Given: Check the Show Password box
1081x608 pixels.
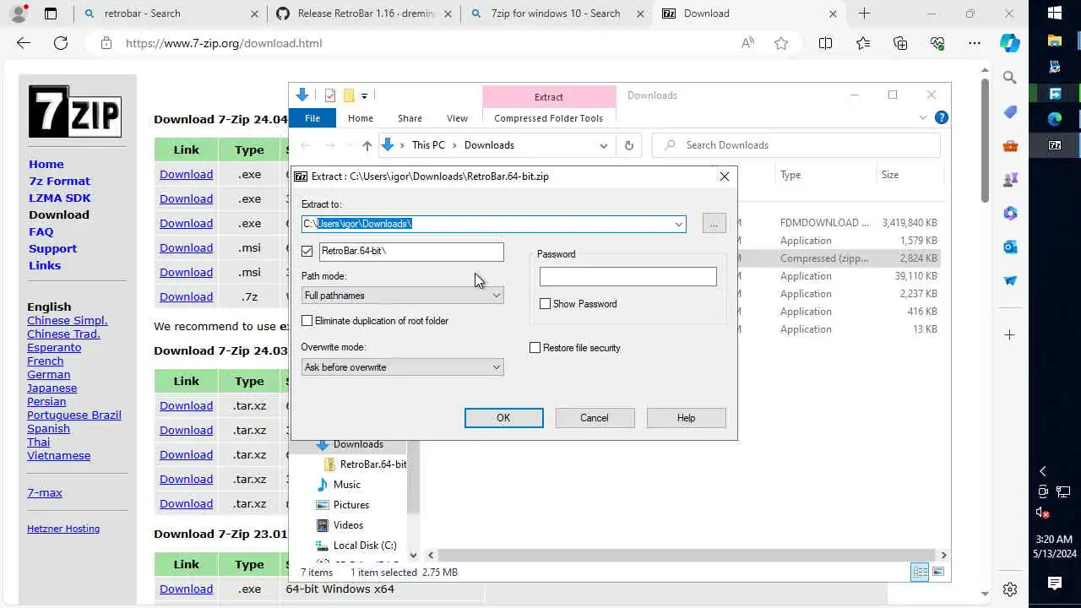Looking at the screenshot, I should [x=545, y=304].
